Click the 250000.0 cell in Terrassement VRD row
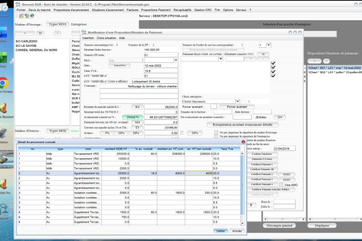 (x=116, y=154)
